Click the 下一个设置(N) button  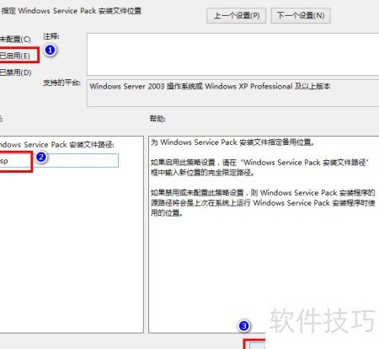[x=301, y=15]
